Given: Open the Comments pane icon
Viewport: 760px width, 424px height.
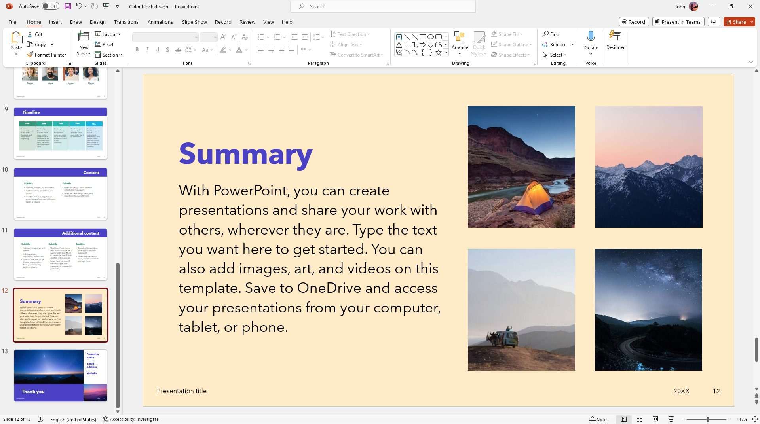Looking at the screenshot, I should (x=713, y=22).
